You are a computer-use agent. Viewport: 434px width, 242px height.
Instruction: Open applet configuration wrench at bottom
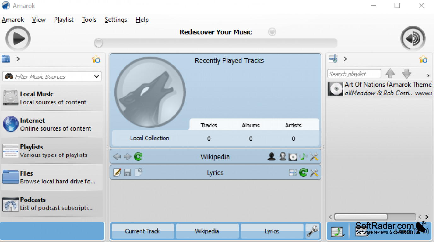(x=312, y=231)
